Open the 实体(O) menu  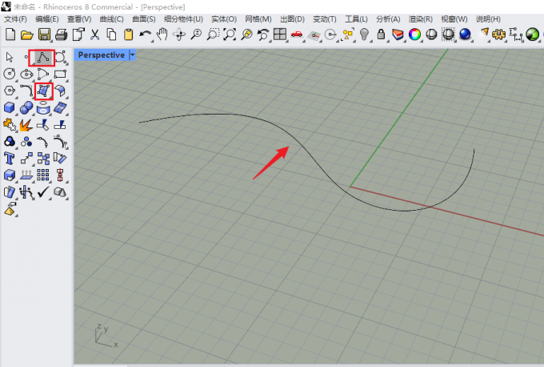[x=224, y=19]
